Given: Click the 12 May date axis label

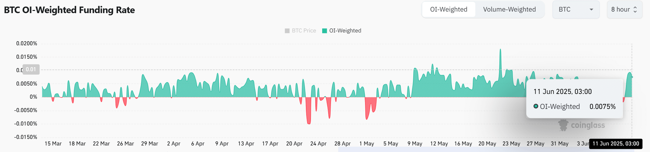Looking at the screenshot, I should tap(439, 144).
